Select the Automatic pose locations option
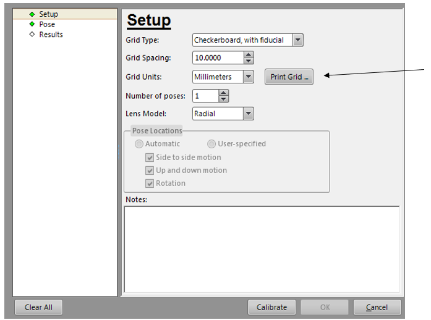 pyautogui.click(x=140, y=144)
